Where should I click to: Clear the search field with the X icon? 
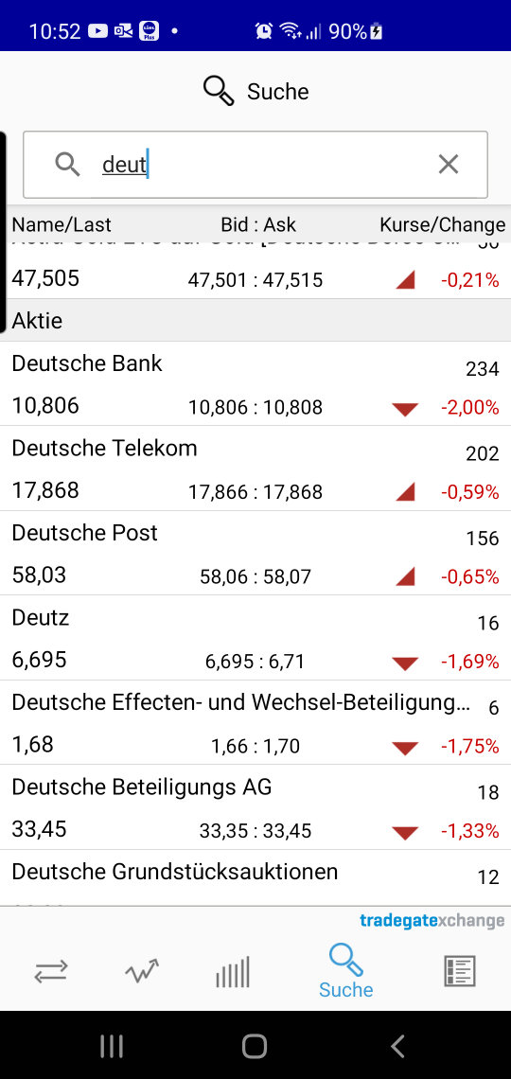coord(449,165)
